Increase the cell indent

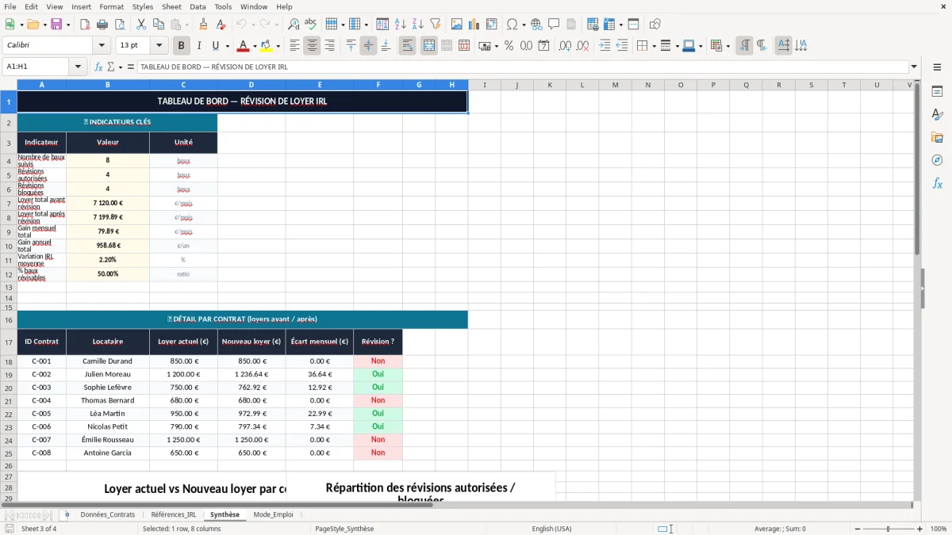click(605, 46)
